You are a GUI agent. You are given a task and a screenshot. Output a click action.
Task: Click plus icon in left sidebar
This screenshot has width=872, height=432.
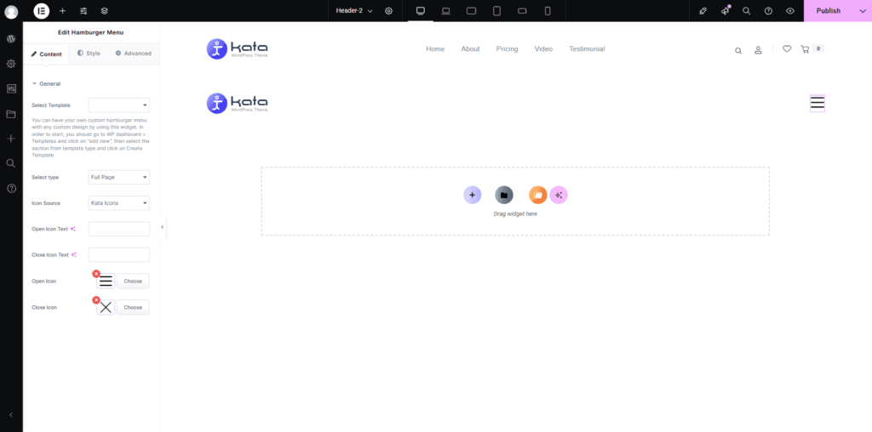(x=11, y=139)
